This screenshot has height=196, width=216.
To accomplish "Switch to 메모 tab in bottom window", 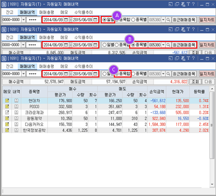I will 64,66.
